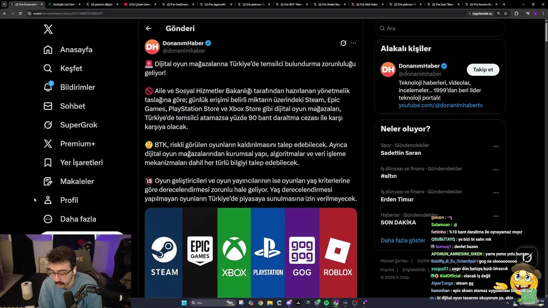This screenshot has height=308, width=548.
Task: Open SuperGrok from sidebar
Action: click(71, 125)
